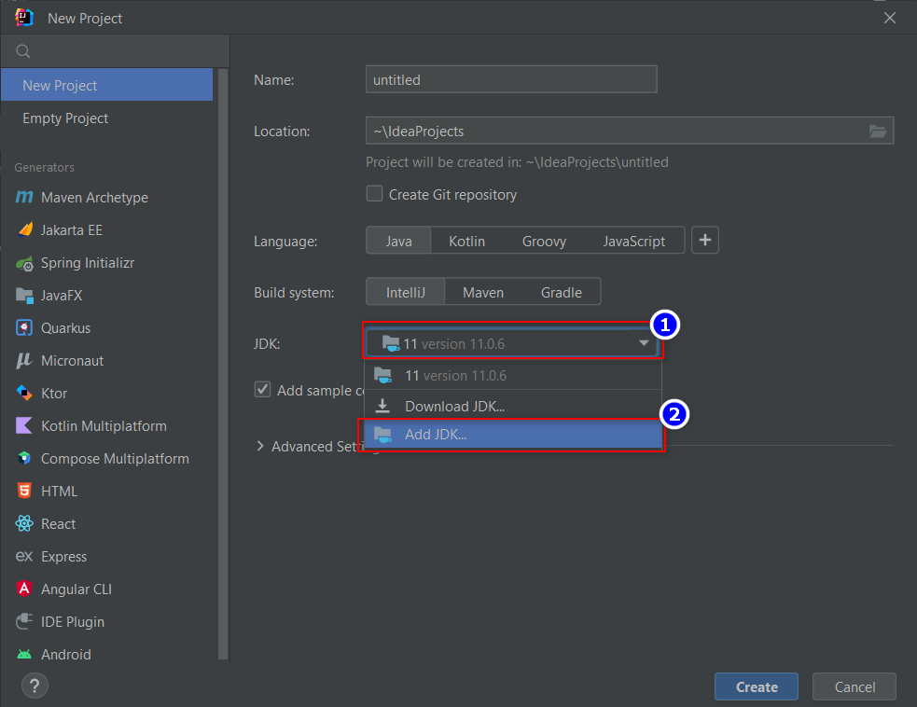
Task: Click the Download JDK arrow icon
Action: (382, 406)
